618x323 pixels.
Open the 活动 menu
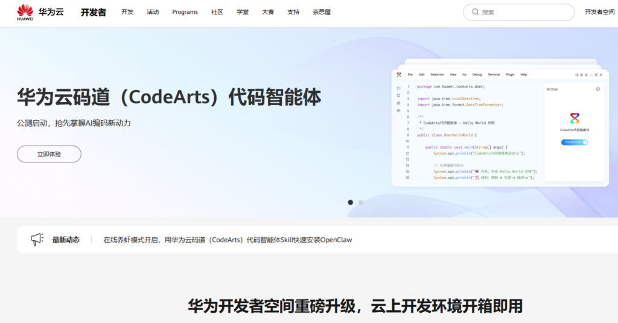pos(153,12)
